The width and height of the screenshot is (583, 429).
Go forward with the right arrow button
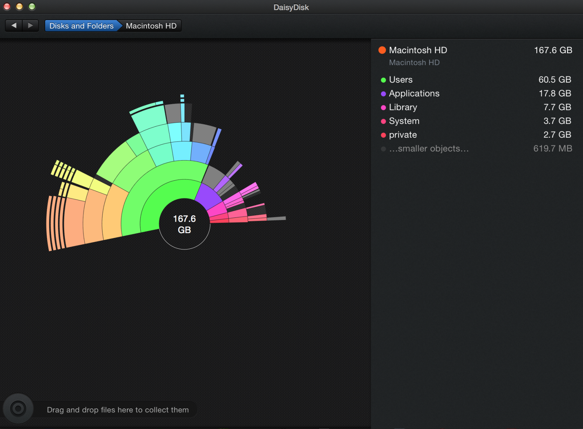pos(31,25)
